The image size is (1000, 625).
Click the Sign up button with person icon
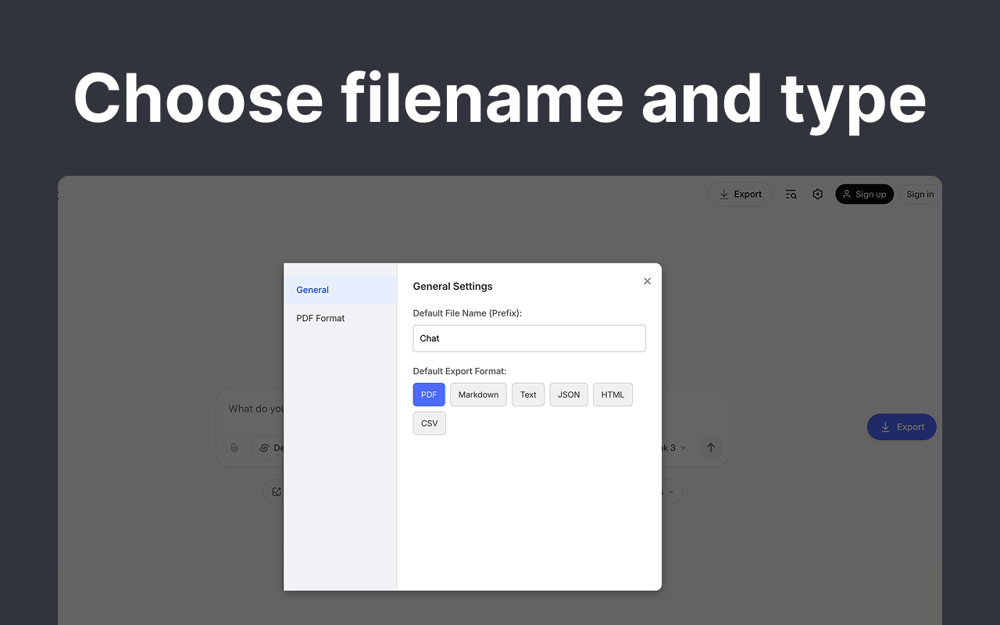pos(864,195)
